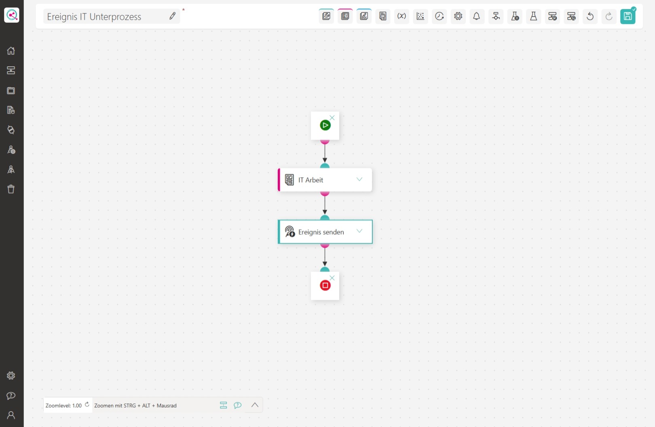Click the first process release icon
Image resolution: width=655 pixels, height=427 pixels.
pos(552,16)
